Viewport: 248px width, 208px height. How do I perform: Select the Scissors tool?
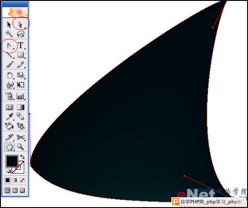(x=21, y=137)
